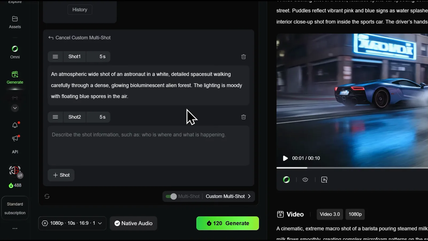
Task: Click the Omni icon below the video
Action: coord(286,180)
